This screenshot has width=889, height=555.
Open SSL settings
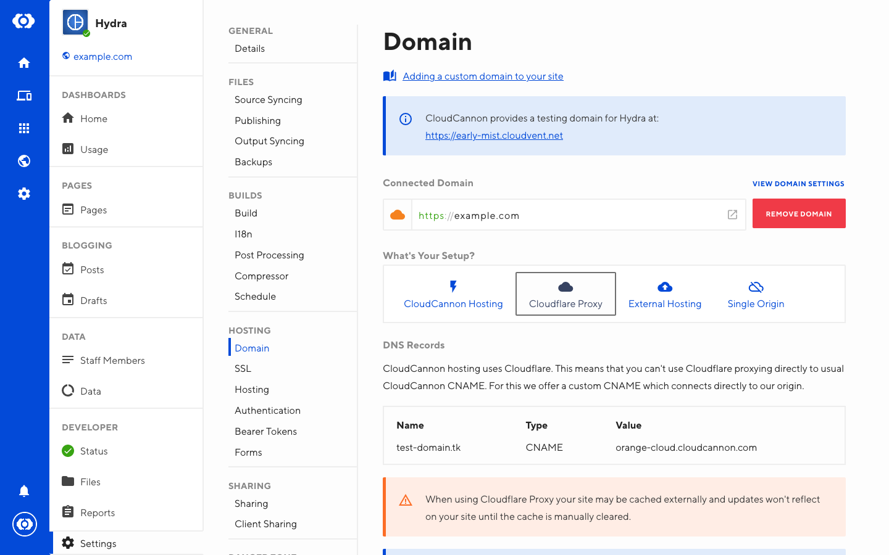coord(243,369)
